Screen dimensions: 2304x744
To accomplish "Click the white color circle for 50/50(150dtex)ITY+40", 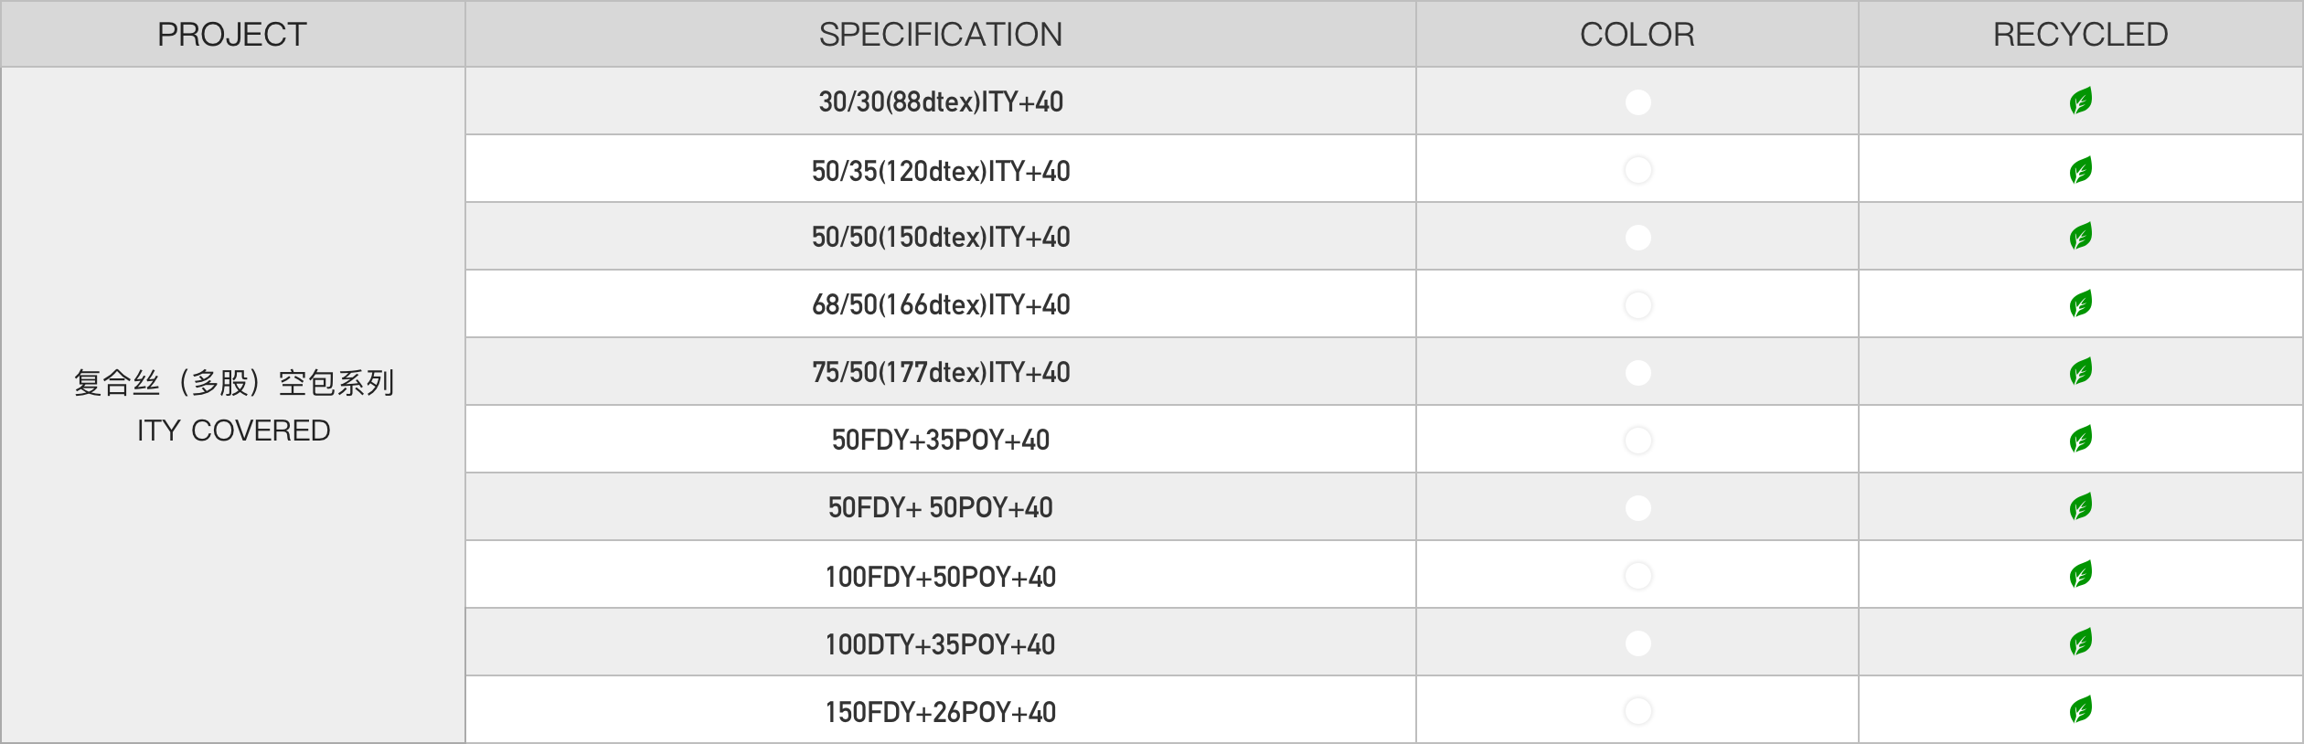I will 1637,238.
